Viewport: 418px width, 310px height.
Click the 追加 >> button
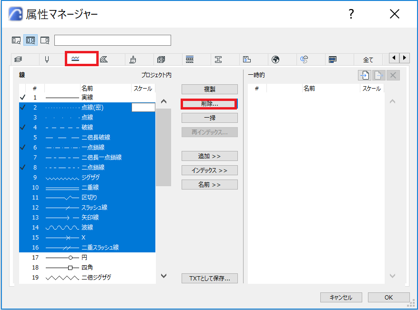point(210,156)
